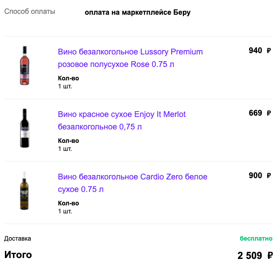The width and height of the screenshot is (279, 275).
Task: Click the 940 ₽ price
Action: coord(260,50)
